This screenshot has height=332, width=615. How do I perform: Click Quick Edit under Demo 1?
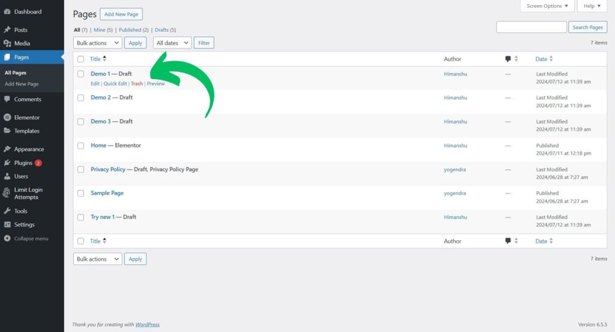click(x=115, y=83)
